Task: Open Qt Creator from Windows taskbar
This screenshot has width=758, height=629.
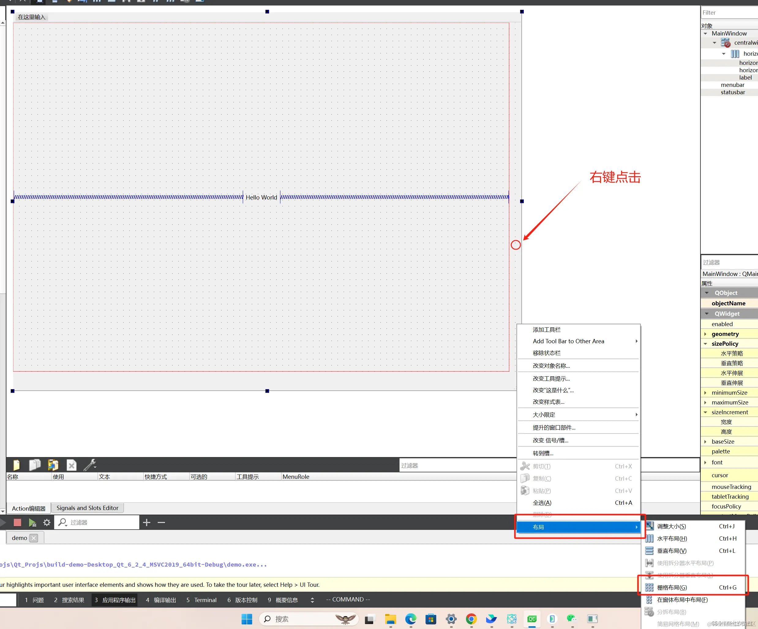Action: (x=532, y=619)
